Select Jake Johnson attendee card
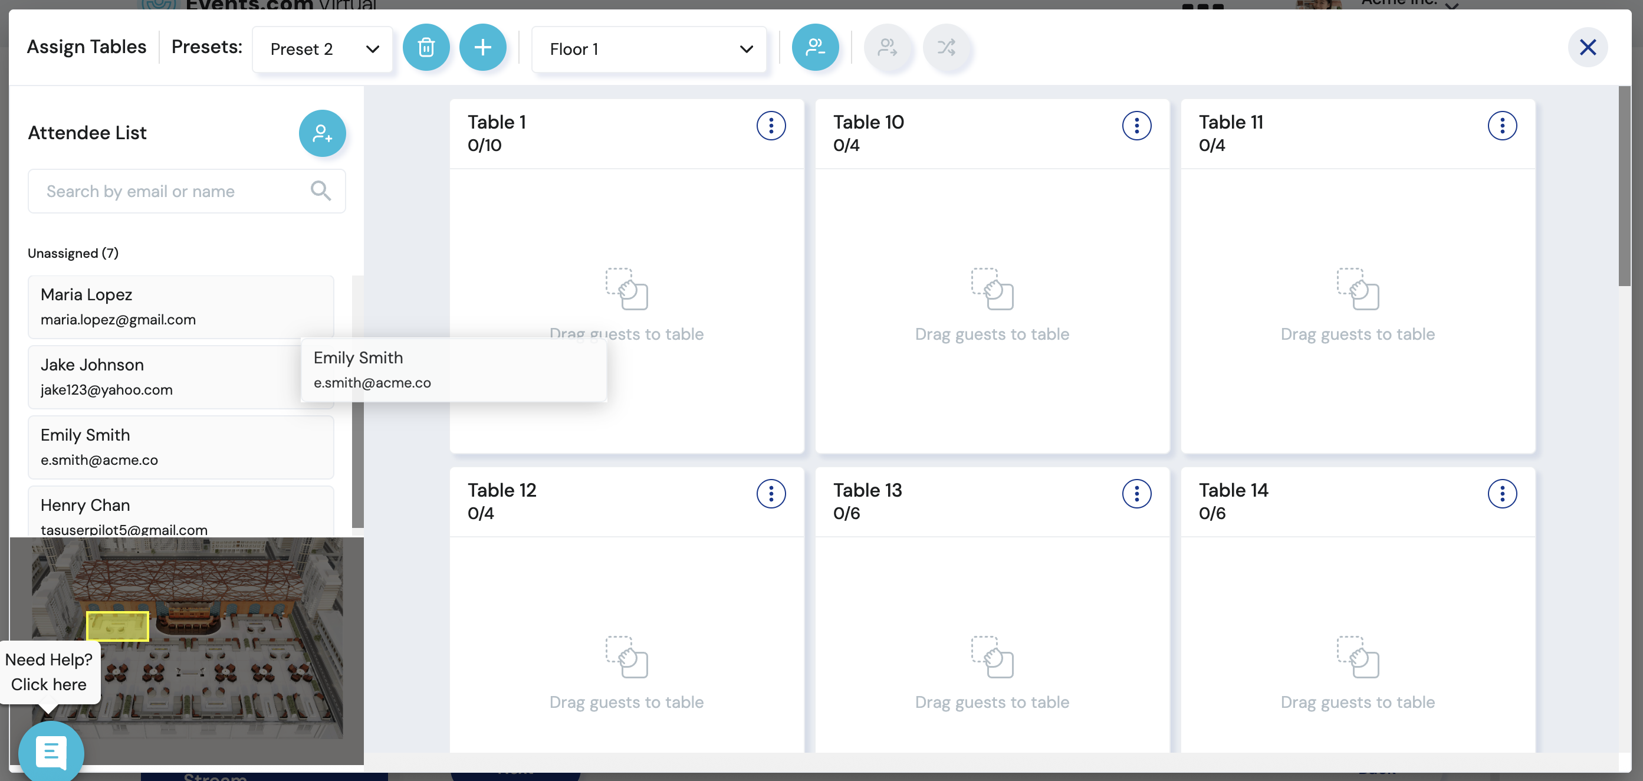 click(x=159, y=377)
